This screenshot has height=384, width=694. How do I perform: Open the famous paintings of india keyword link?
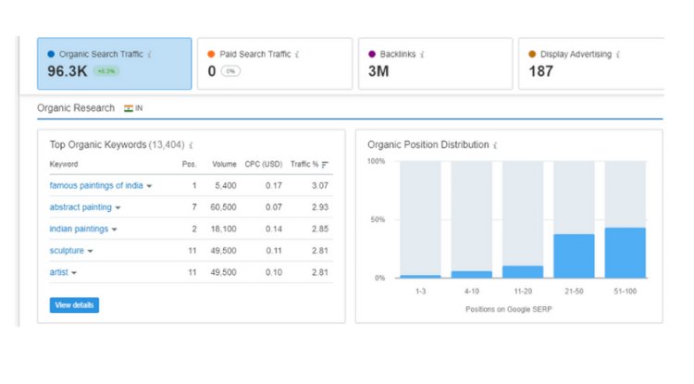(x=96, y=185)
